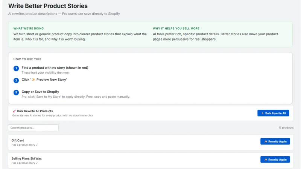Click the Bulk Rewrite All button
Image resolution: width=301 pixels, height=169 pixels.
pyautogui.click(x=273, y=113)
